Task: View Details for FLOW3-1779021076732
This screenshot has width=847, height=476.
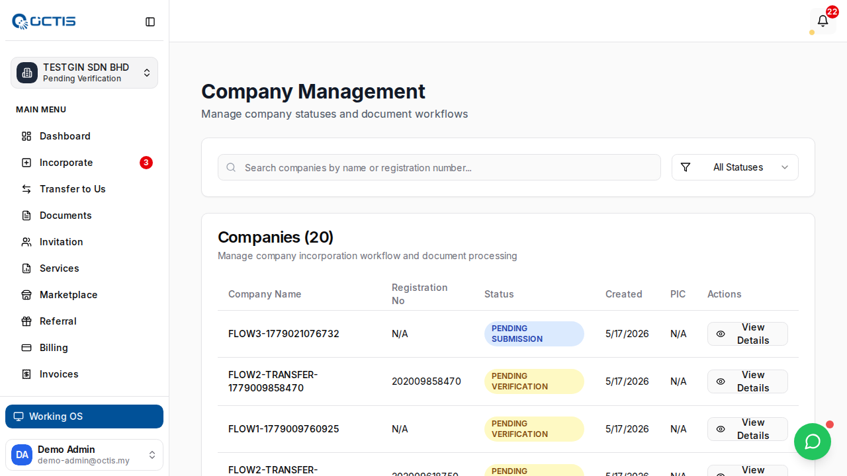Action: (748, 334)
